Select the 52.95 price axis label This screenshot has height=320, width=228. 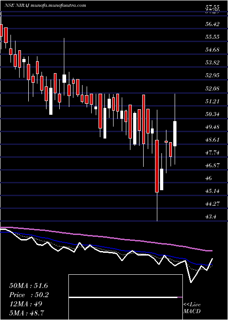[x=212, y=75]
